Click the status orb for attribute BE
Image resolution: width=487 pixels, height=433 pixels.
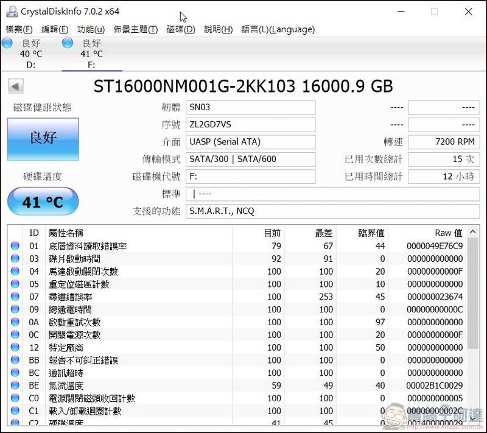tap(15, 385)
